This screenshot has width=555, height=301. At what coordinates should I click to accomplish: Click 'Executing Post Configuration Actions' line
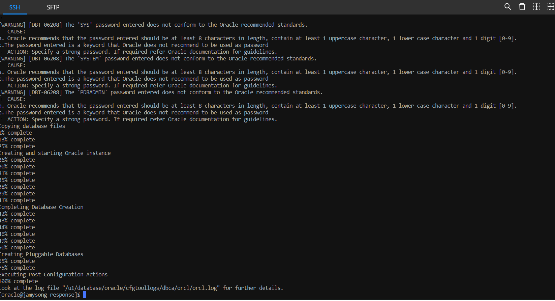54,274
